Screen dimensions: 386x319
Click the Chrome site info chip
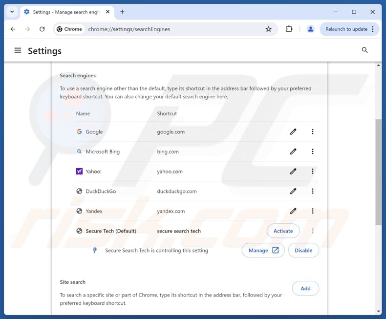(69, 29)
